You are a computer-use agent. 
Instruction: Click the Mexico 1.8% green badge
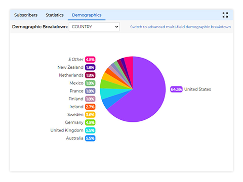coord(90,83)
